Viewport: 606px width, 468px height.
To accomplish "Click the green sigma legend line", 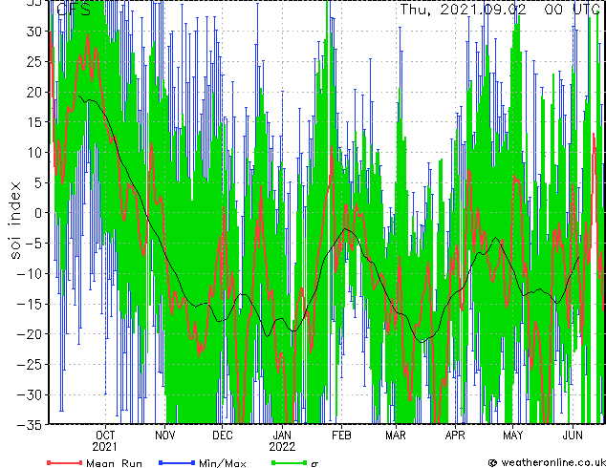I will [289, 462].
